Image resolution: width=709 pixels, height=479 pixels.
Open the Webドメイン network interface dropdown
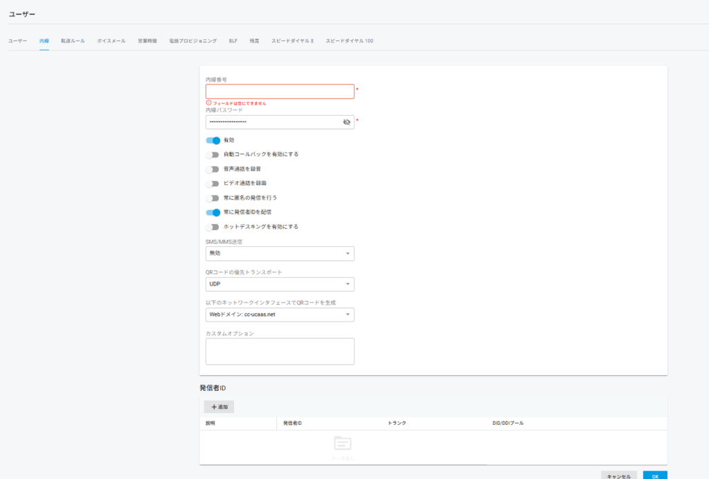click(x=280, y=315)
